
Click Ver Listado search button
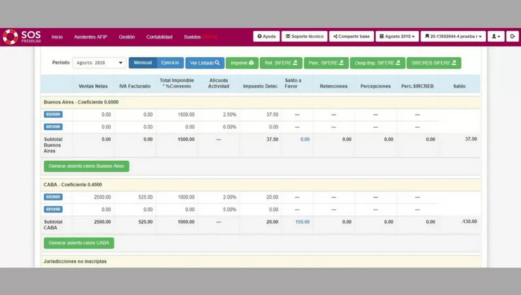pyautogui.click(x=204, y=63)
